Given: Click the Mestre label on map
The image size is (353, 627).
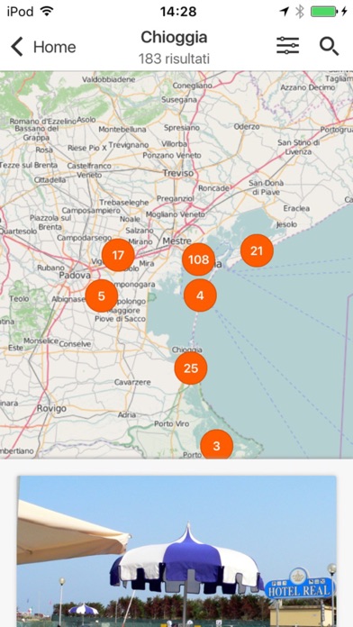Looking at the screenshot, I should tap(177, 241).
